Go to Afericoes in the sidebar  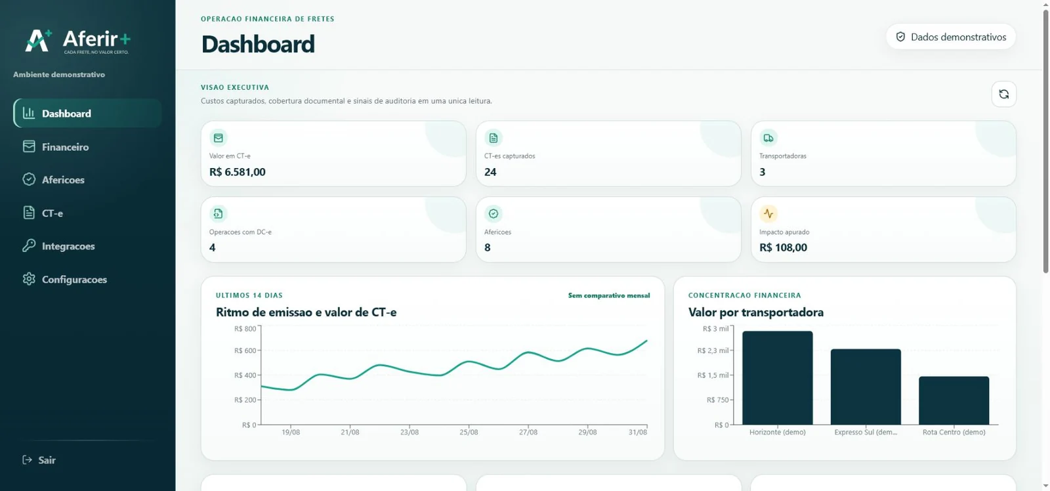[x=87, y=179]
